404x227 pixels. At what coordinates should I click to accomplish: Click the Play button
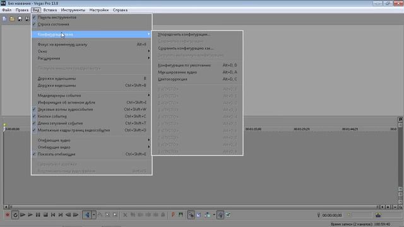pyautogui.click(x=30, y=215)
